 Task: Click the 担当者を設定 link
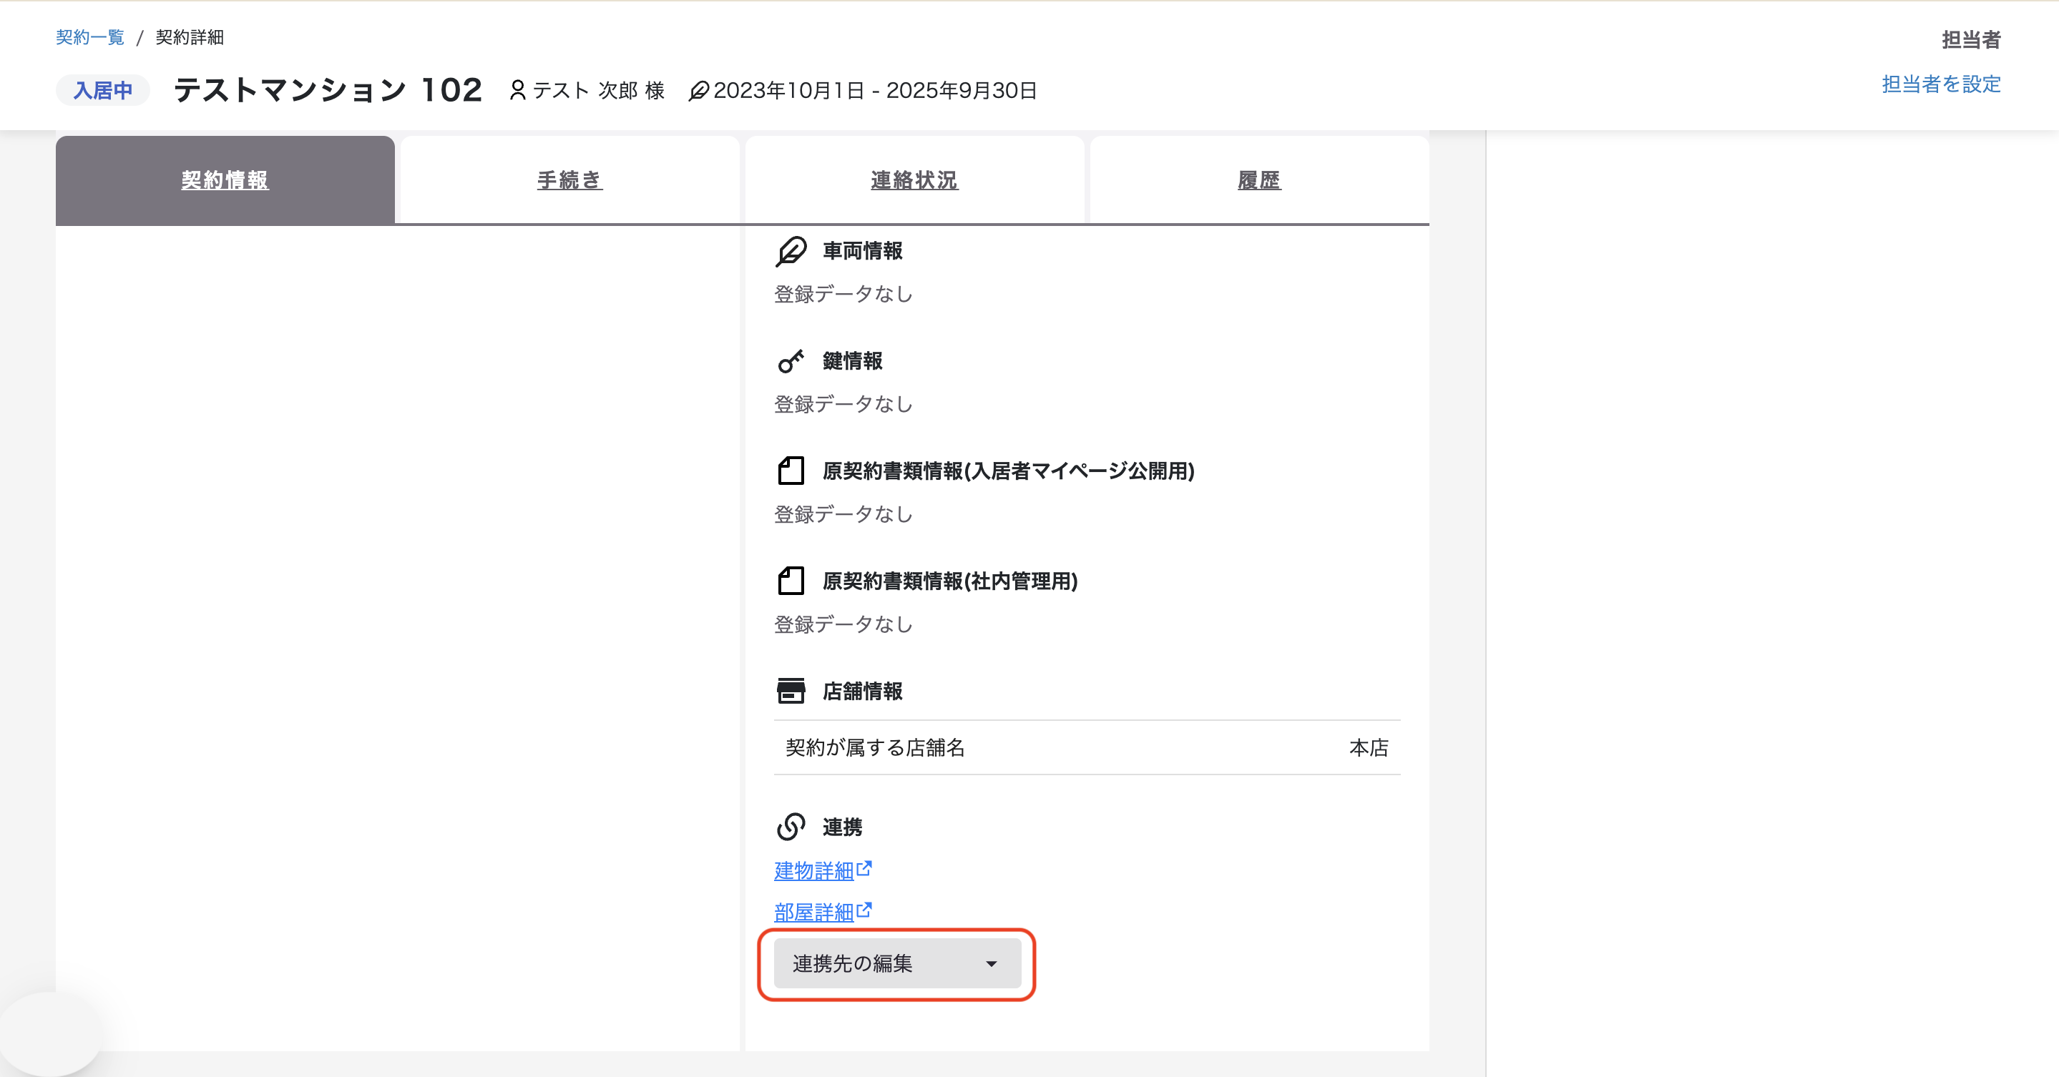tap(1941, 84)
